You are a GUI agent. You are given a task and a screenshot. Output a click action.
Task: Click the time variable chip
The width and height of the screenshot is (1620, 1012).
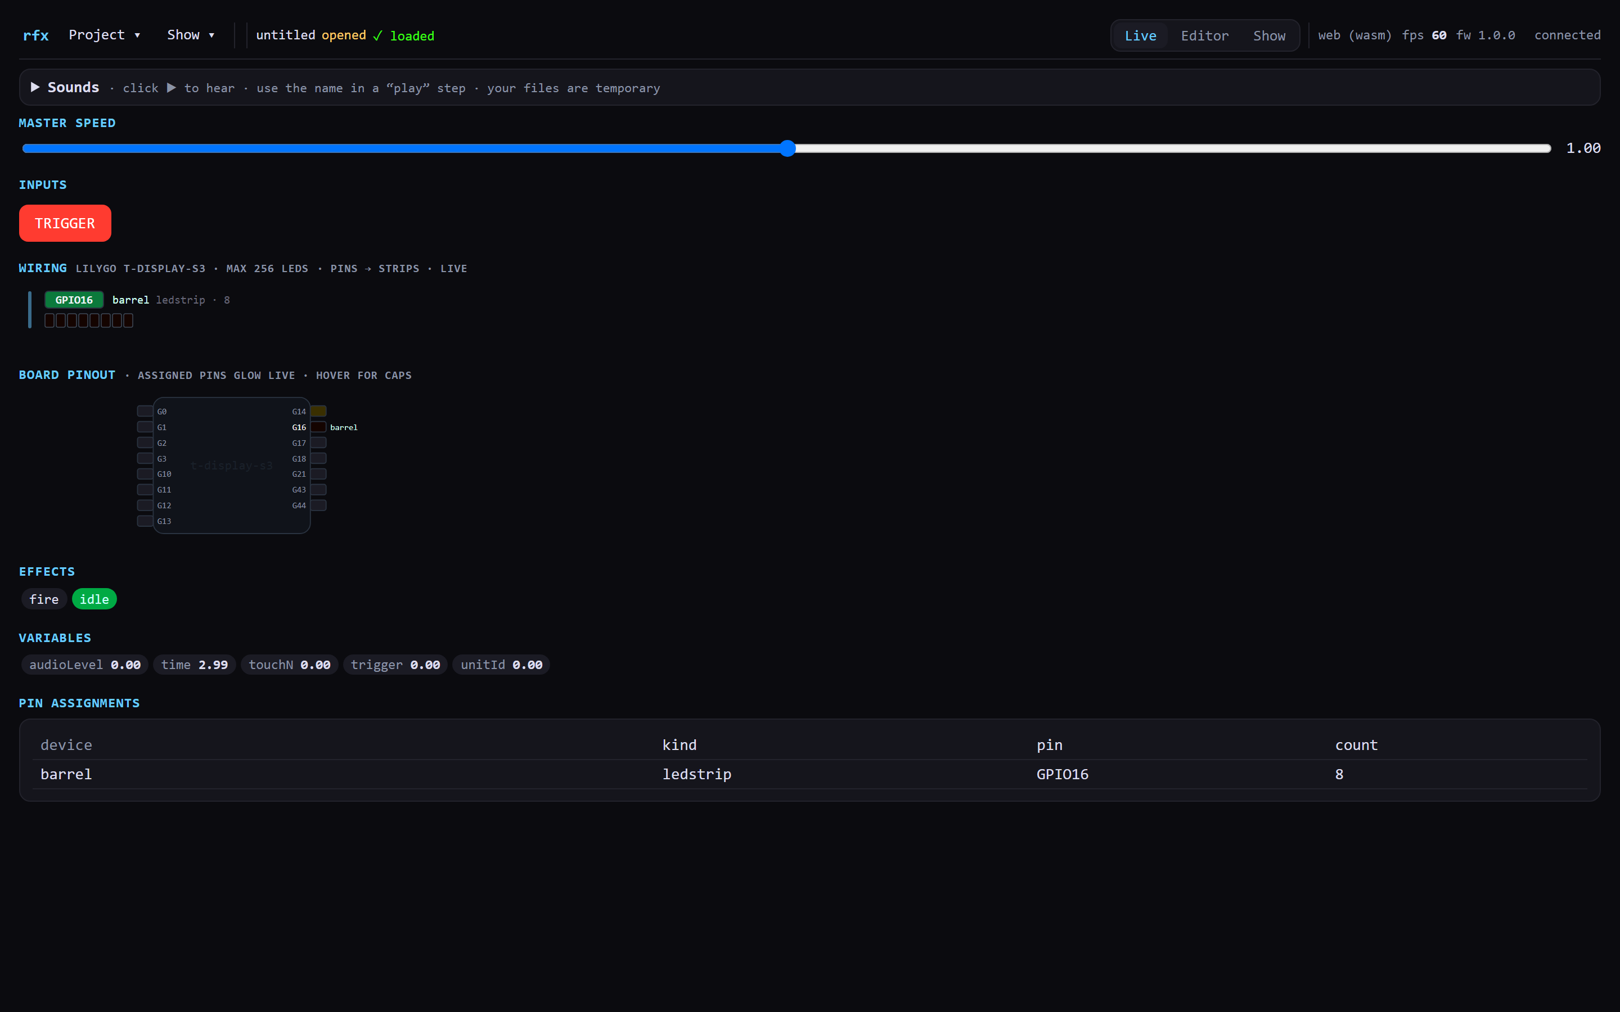coord(194,665)
